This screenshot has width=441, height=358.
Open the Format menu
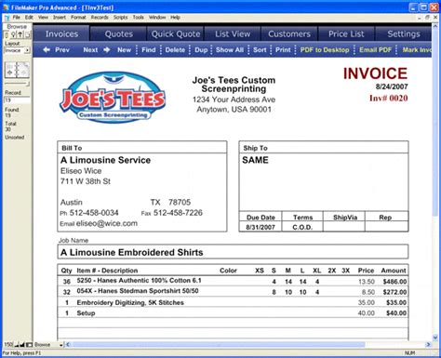(78, 18)
